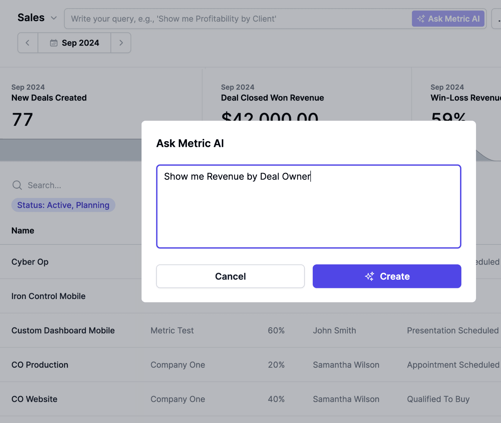This screenshot has height=423, width=501.
Task: Go to next month with right arrow
Action: click(121, 43)
